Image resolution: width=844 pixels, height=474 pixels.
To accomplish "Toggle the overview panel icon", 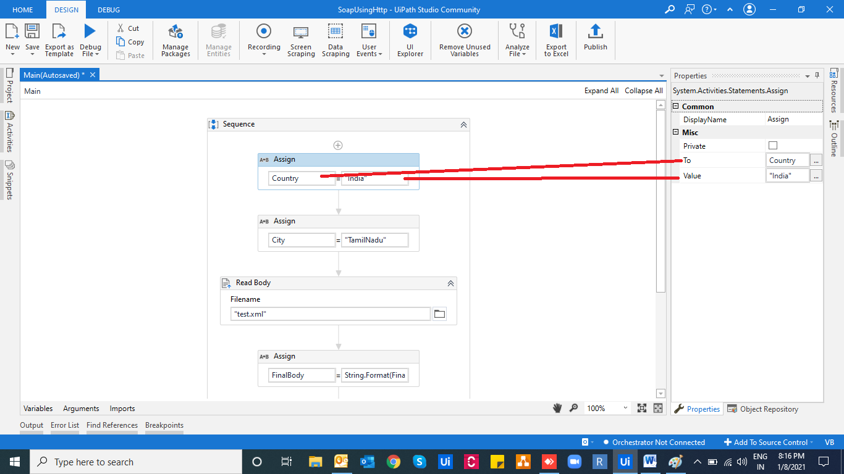I will click(658, 408).
